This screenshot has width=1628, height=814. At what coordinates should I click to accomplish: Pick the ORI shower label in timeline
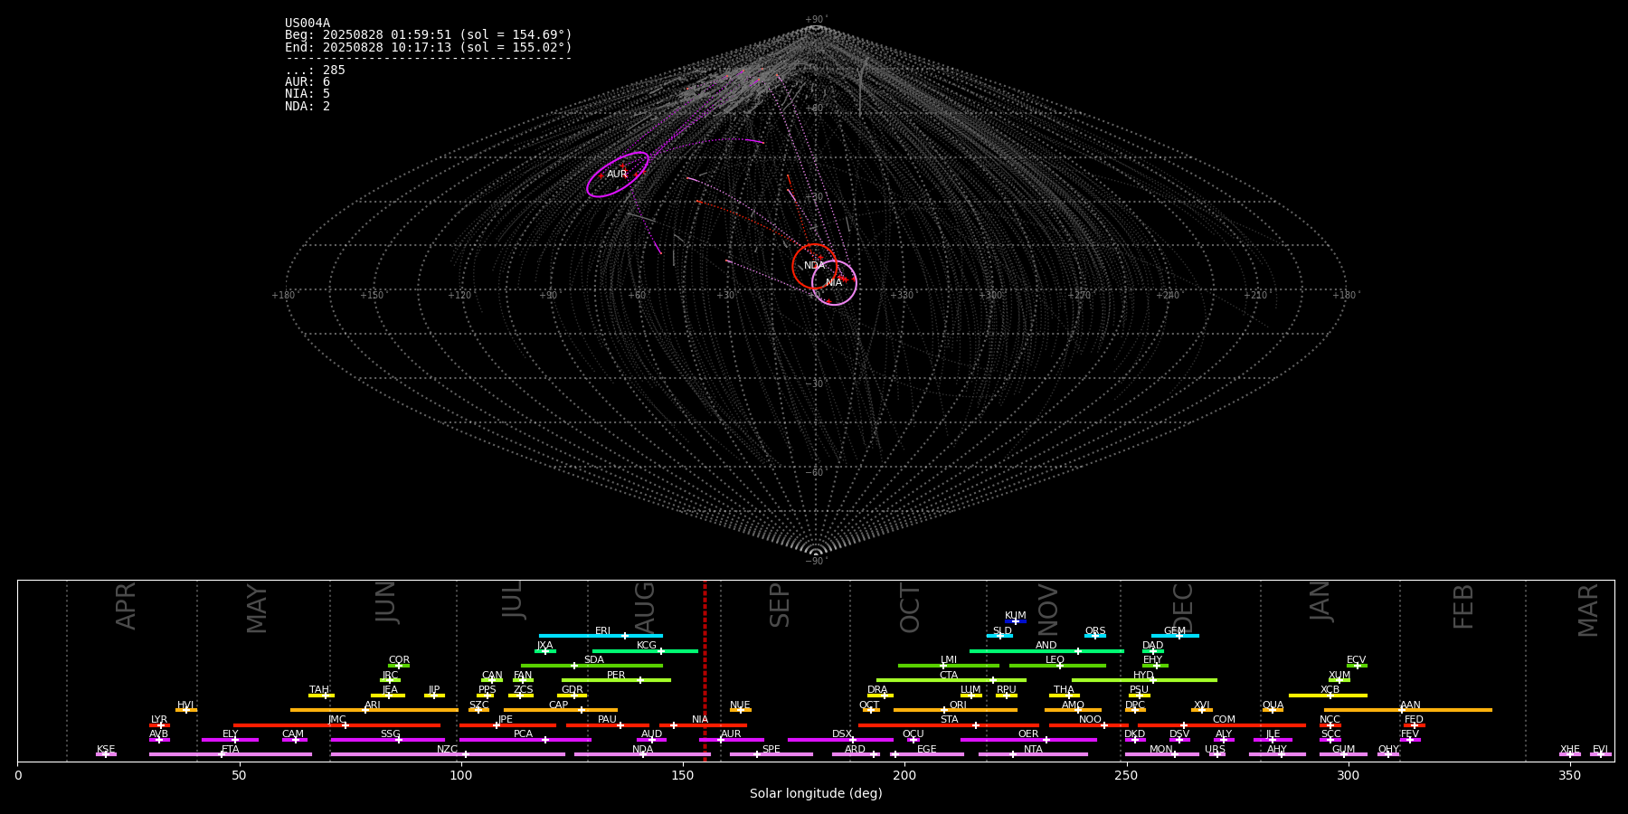[958, 705]
